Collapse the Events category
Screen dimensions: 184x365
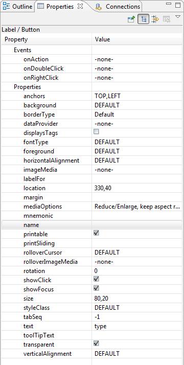tap(22, 50)
